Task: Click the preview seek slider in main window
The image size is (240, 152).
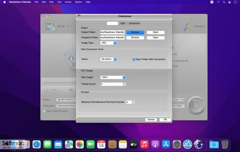Action: (x=60, y=83)
